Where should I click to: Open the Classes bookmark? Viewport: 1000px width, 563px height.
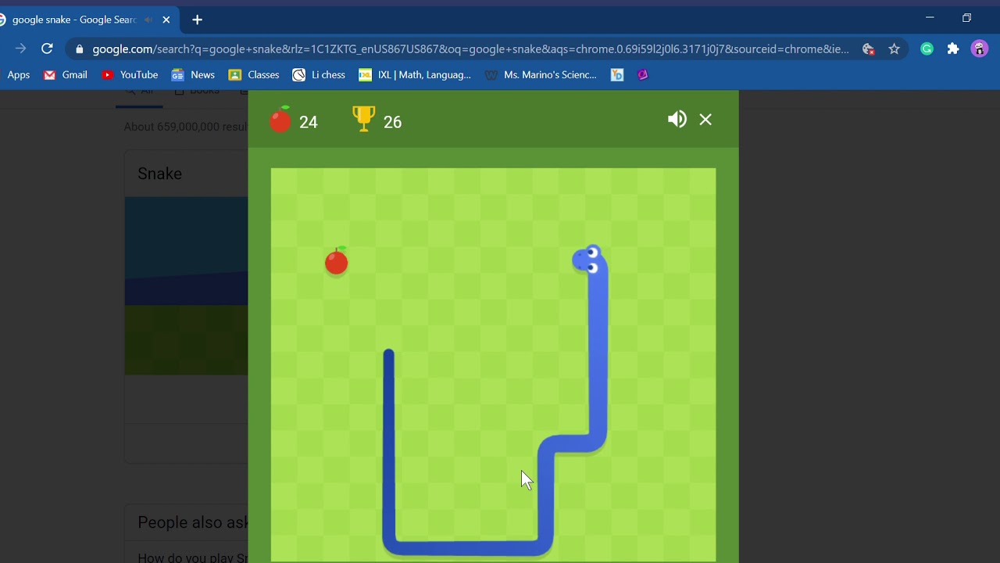click(x=254, y=75)
